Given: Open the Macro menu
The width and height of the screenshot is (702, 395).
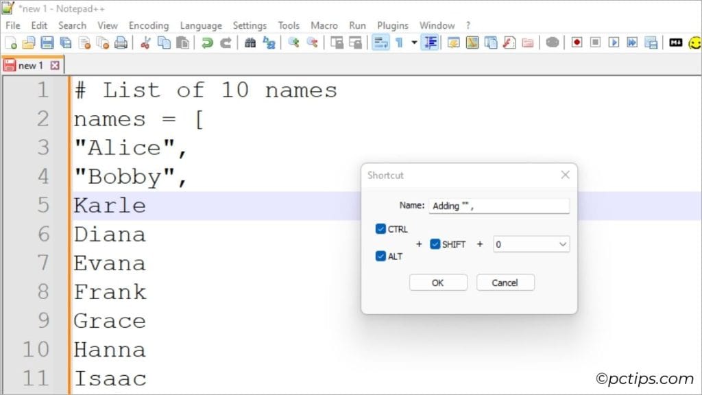Looking at the screenshot, I should [324, 25].
